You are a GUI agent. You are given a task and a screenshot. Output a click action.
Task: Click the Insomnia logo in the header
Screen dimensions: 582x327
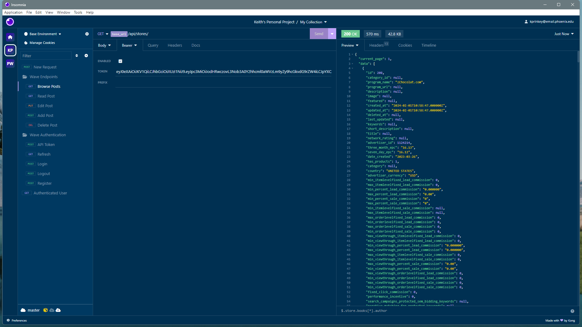pyautogui.click(x=10, y=22)
